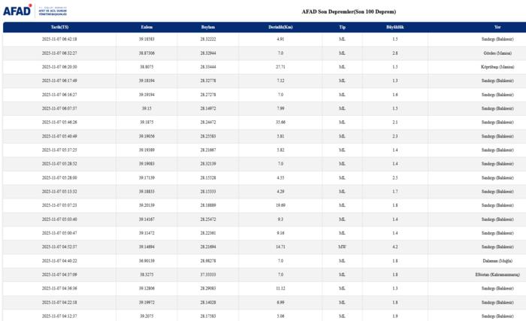526x321 pixels.
Task: Click the 35.66 depth value
Action: point(280,122)
